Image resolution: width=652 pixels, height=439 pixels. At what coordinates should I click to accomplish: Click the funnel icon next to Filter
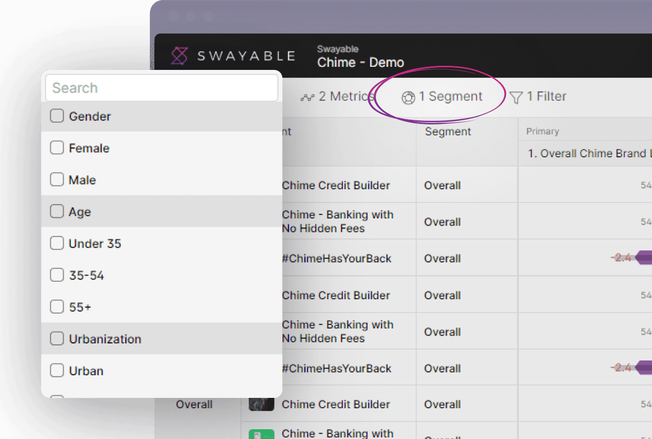click(x=516, y=97)
